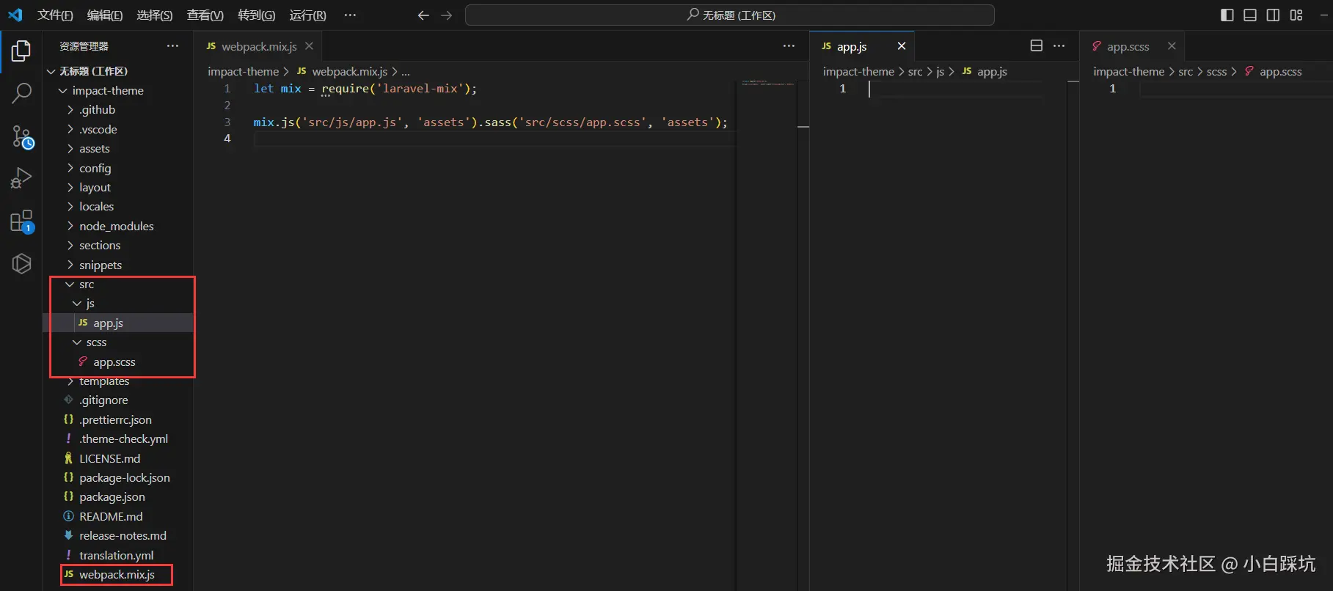Close the webpack.mix.js tab
1333x591 pixels.
pyautogui.click(x=309, y=45)
